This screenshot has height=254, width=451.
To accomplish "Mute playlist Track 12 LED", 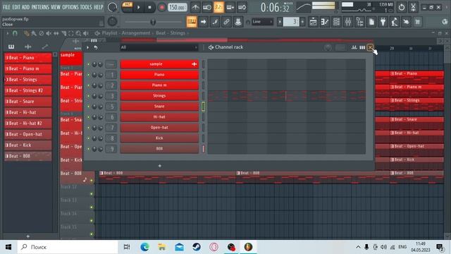I will (x=92, y=194).
